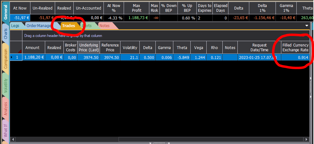Viewport: 314px width, 144px height.
Task: Open the Notes tab
Action: click(104, 26)
